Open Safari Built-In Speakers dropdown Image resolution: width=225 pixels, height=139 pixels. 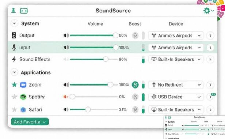(176, 109)
